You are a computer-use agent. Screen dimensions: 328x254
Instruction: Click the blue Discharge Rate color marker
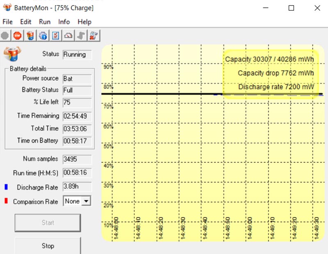(6, 187)
